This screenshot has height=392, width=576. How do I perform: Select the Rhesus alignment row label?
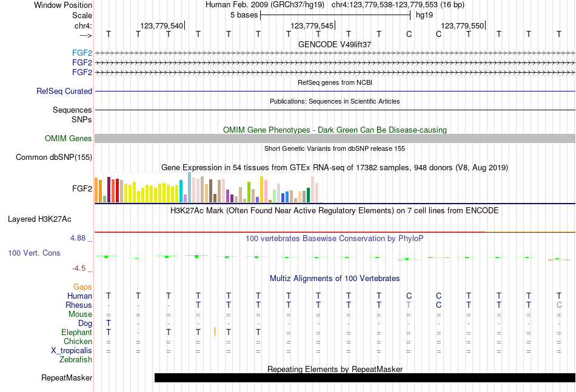(79, 305)
